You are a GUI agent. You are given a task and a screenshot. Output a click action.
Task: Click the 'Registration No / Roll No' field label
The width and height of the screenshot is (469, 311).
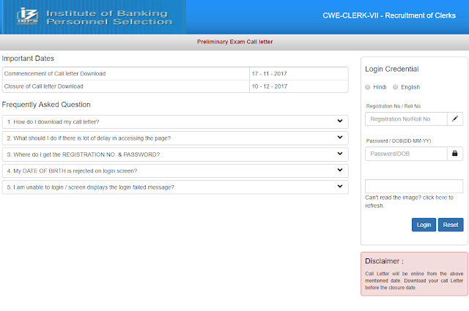pos(394,106)
